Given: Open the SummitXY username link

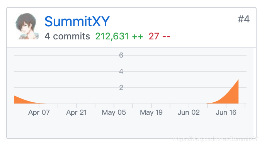Looking at the screenshot, I should (x=77, y=21).
